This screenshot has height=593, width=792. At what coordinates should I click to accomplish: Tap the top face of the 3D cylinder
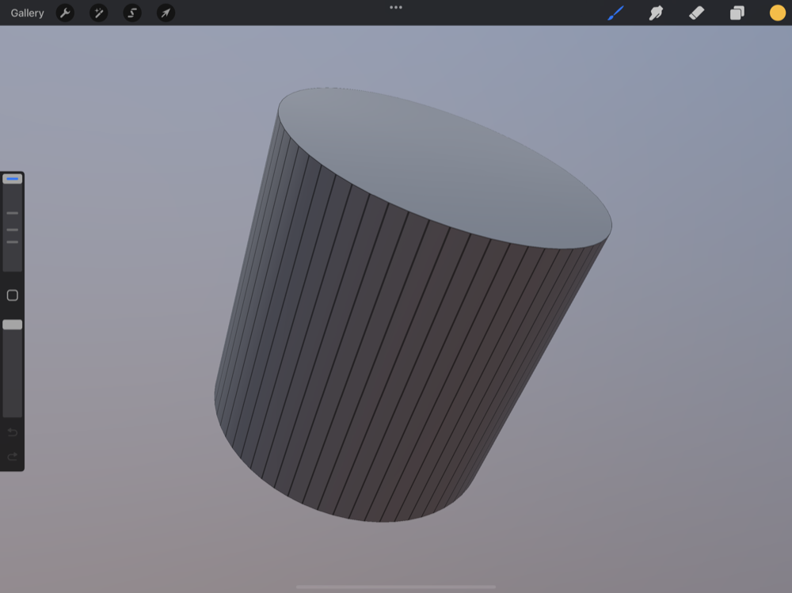[444, 167]
